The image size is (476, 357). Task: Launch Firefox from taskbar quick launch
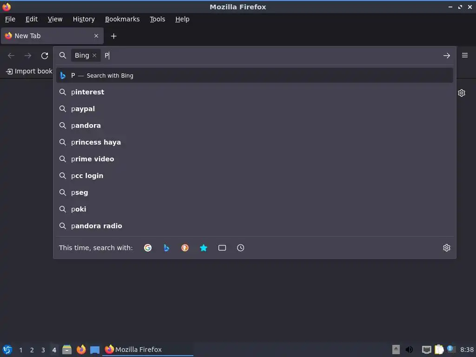[81, 350]
